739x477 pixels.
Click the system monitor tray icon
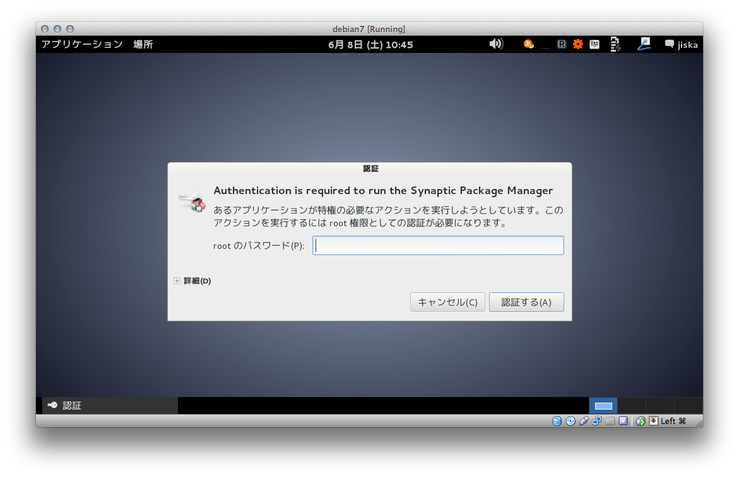[594, 44]
